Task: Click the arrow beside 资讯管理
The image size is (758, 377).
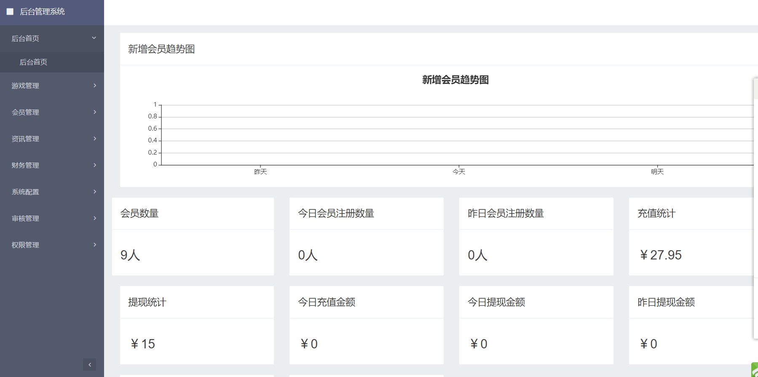Action: [95, 139]
